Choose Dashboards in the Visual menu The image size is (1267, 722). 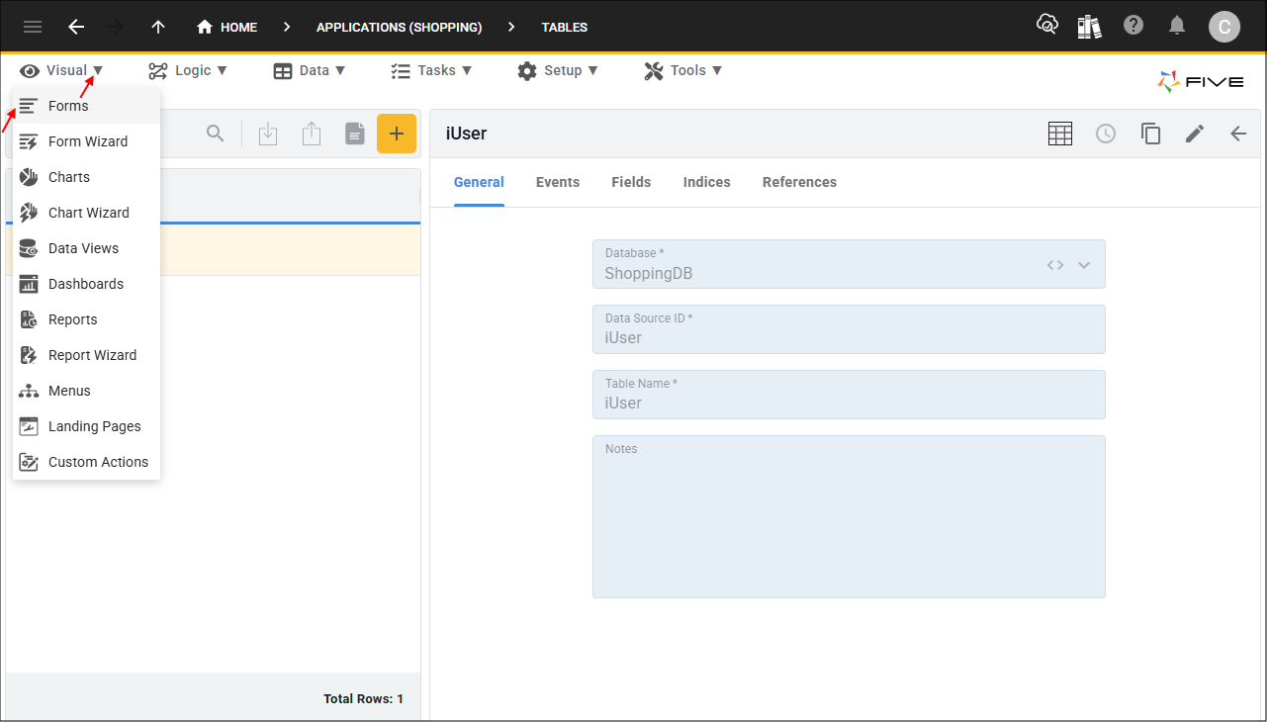coord(85,284)
